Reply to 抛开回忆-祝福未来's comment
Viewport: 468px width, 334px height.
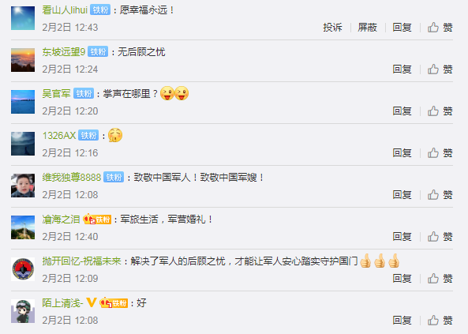click(x=402, y=279)
